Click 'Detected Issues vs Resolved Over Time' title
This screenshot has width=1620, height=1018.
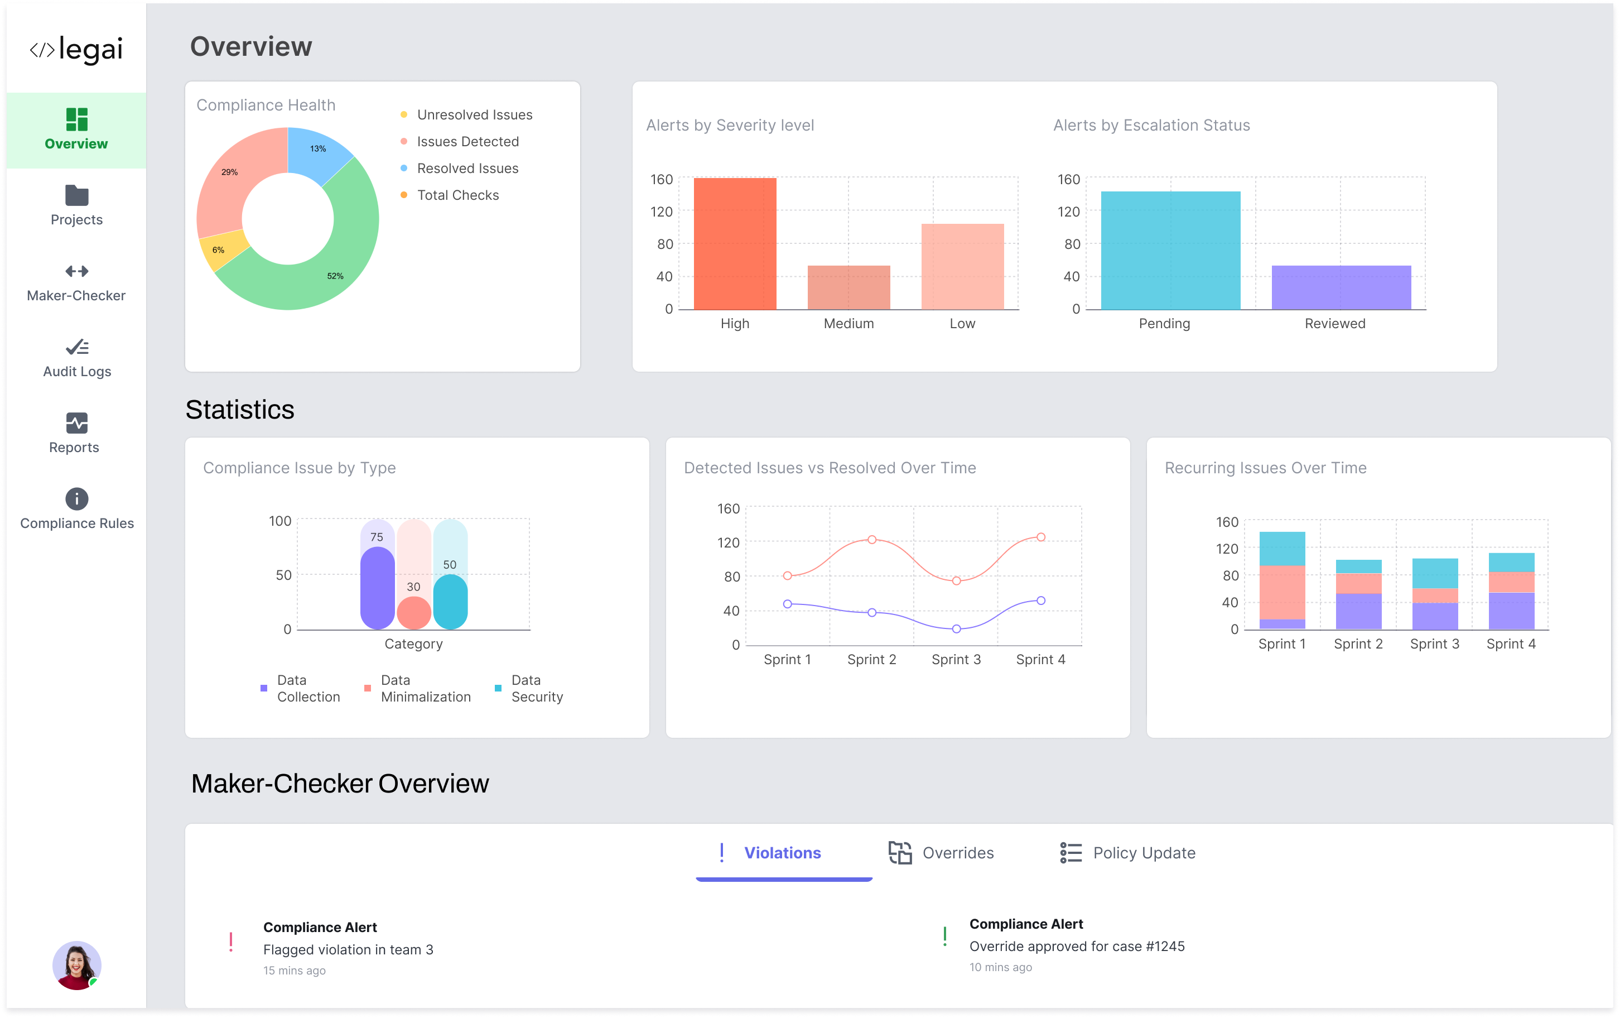[x=830, y=468]
